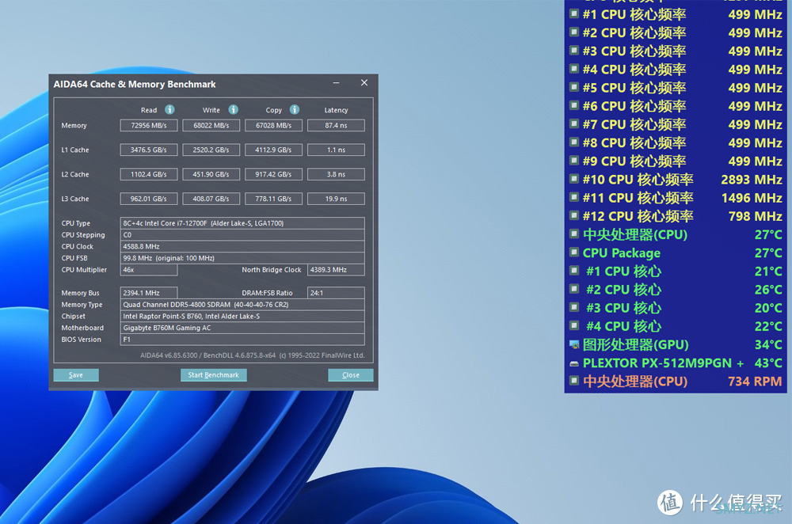The width and height of the screenshot is (792, 524).
Task: Click the Read info icon
Action: (169, 109)
